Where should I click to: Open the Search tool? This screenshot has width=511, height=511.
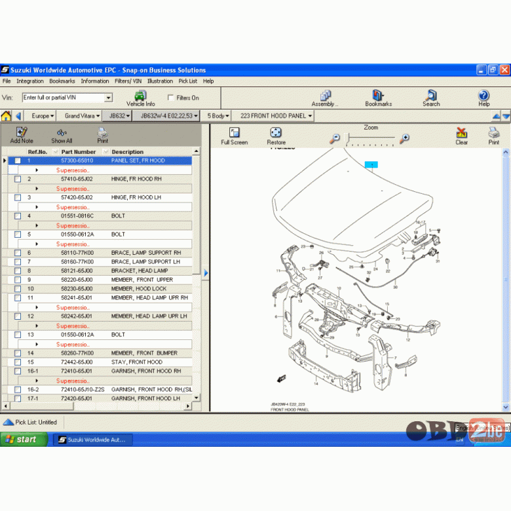[x=431, y=98]
